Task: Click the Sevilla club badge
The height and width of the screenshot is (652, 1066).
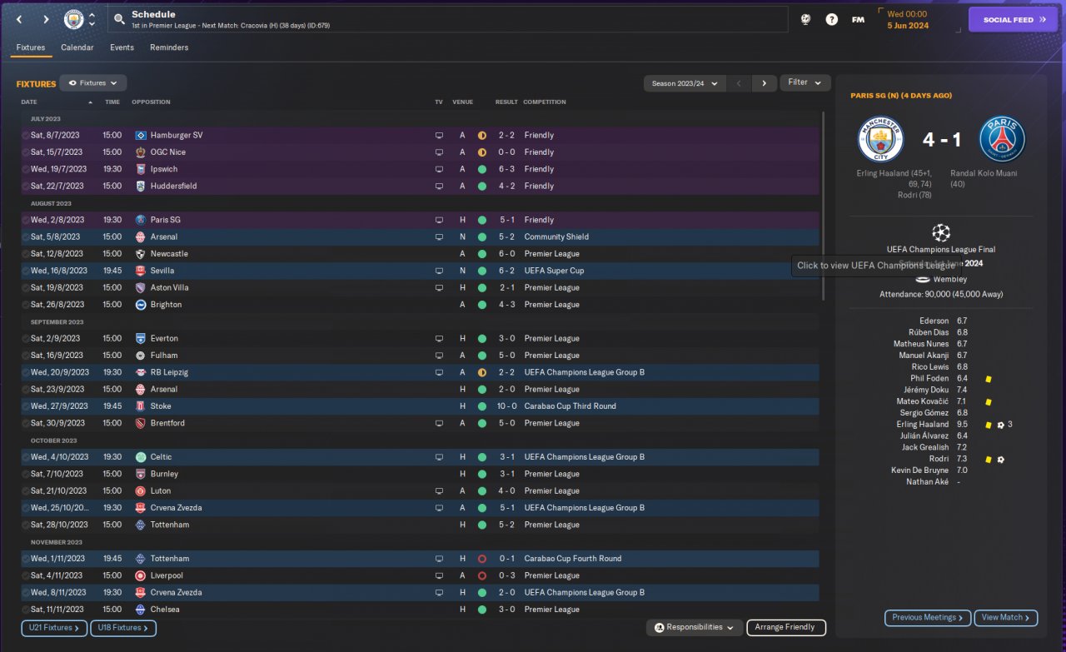Action: (140, 271)
